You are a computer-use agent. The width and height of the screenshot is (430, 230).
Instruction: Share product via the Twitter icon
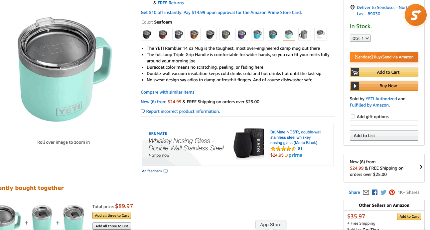pyautogui.click(x=383, y=192)
